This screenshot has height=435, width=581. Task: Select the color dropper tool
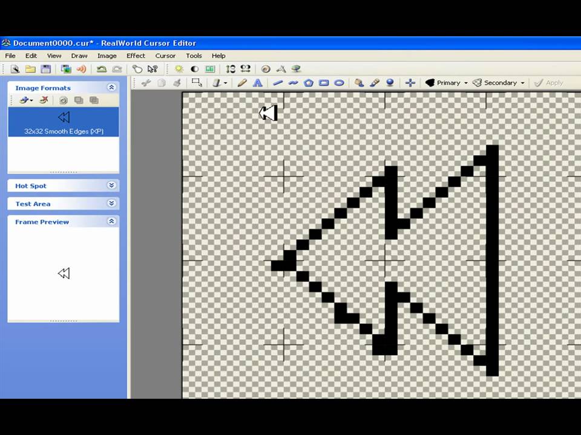[x=374, y=83]
